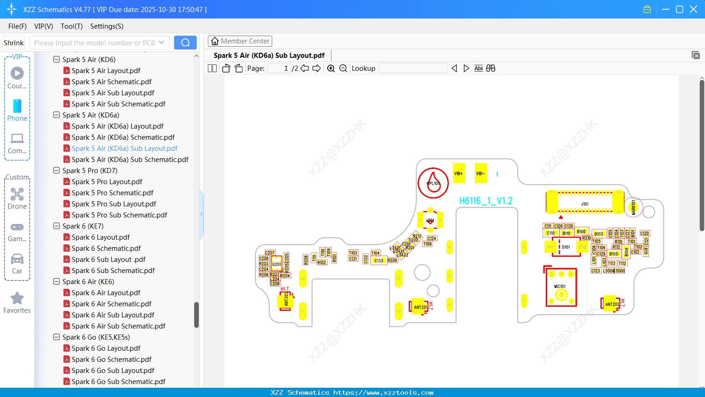Click the Member Center button
This screenshot has height=397, width=705.
[240, 41]
